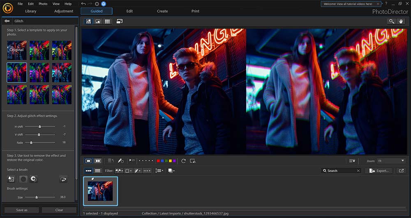This screenshot has width=411, height=218.
Task: Select viewer only mode icon
Action: click(98, 21)
